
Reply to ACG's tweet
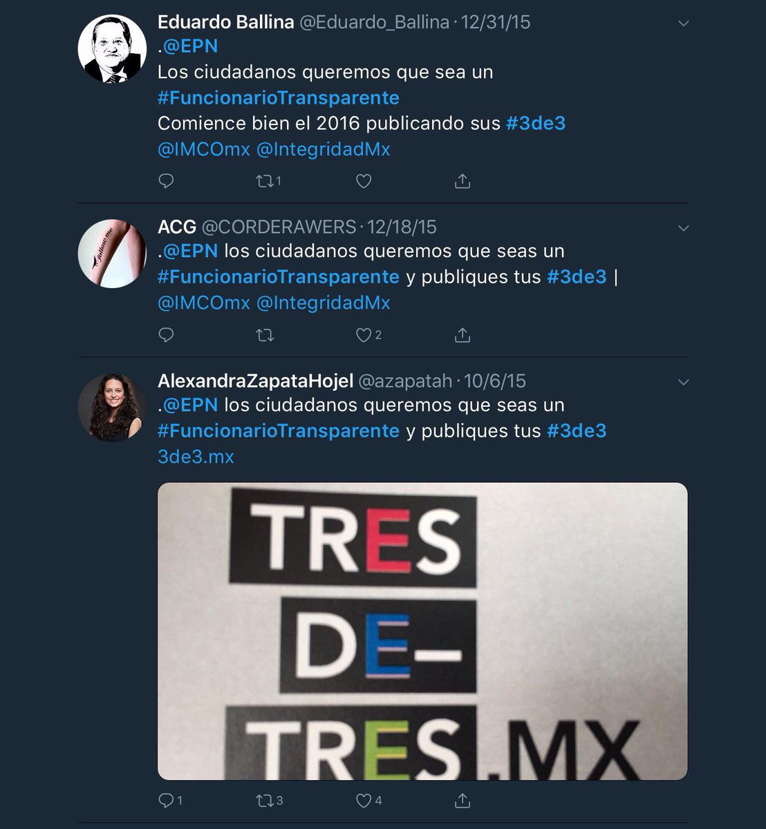[166, 335]
